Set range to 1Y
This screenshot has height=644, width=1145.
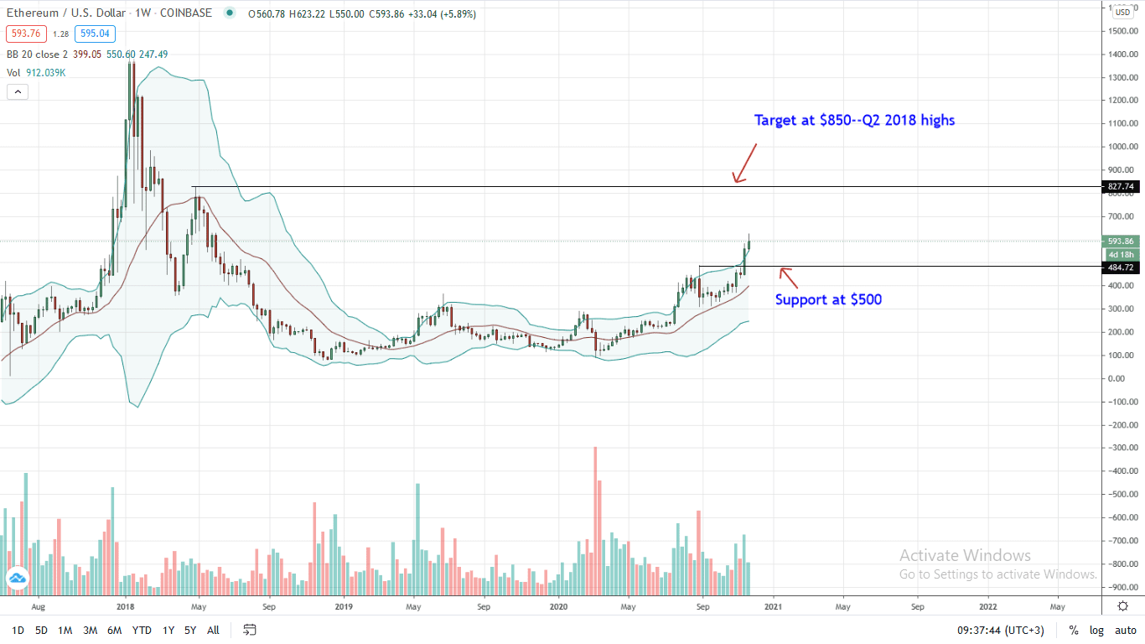[168, 630]
